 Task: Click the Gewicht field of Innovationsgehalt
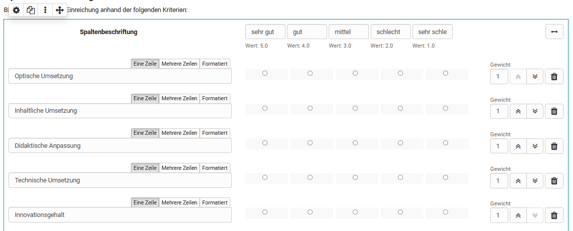pyautogui.click(x=499, y=215)
